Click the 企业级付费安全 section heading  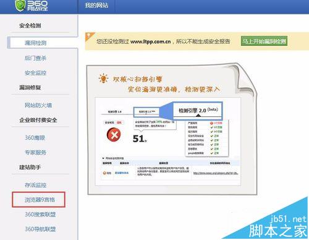(38, 120)
